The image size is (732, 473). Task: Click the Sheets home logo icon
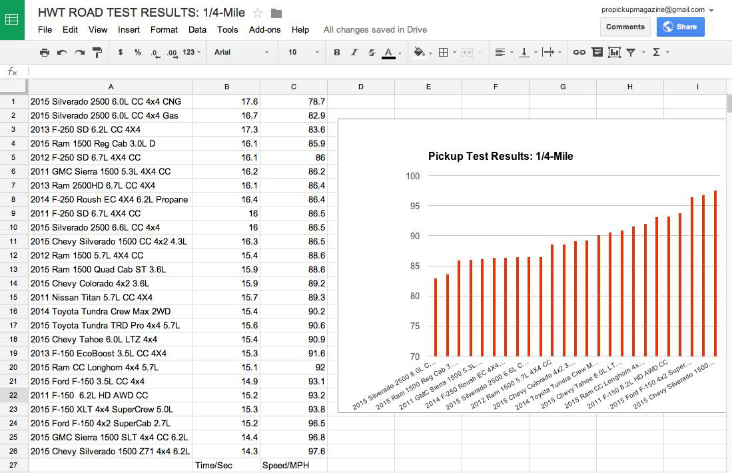(12, 19)
